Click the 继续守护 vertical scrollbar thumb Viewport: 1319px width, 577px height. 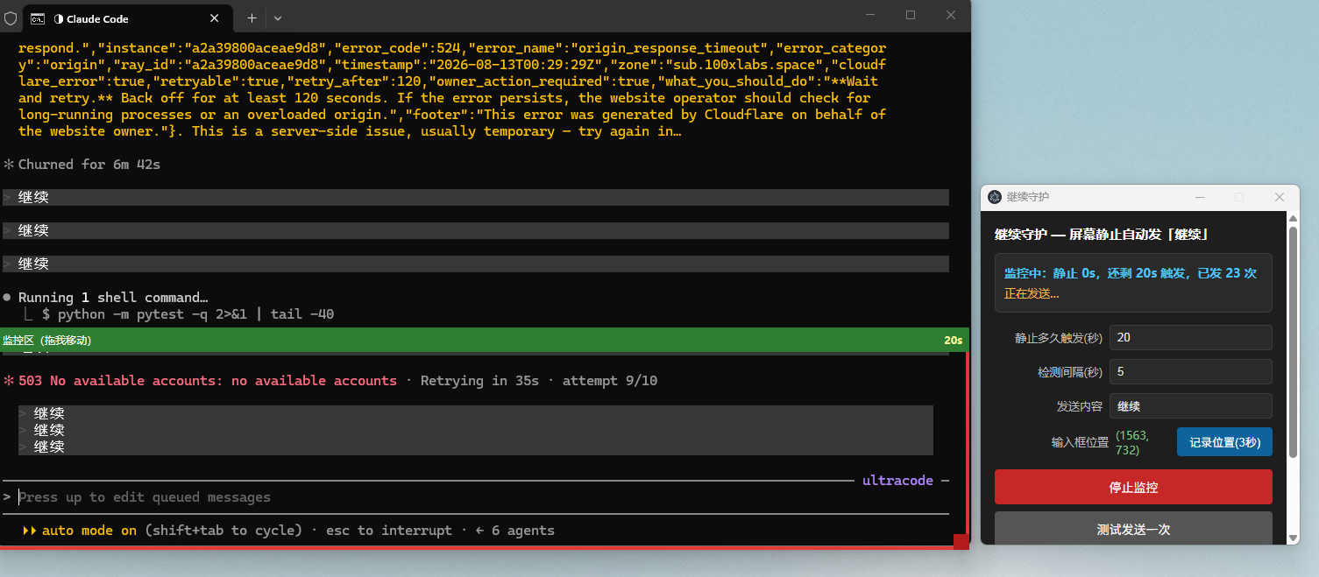1293,341
